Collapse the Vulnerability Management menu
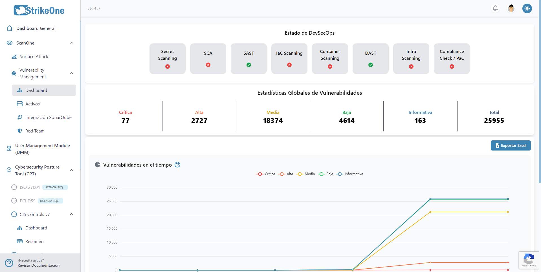 [72, 73]
